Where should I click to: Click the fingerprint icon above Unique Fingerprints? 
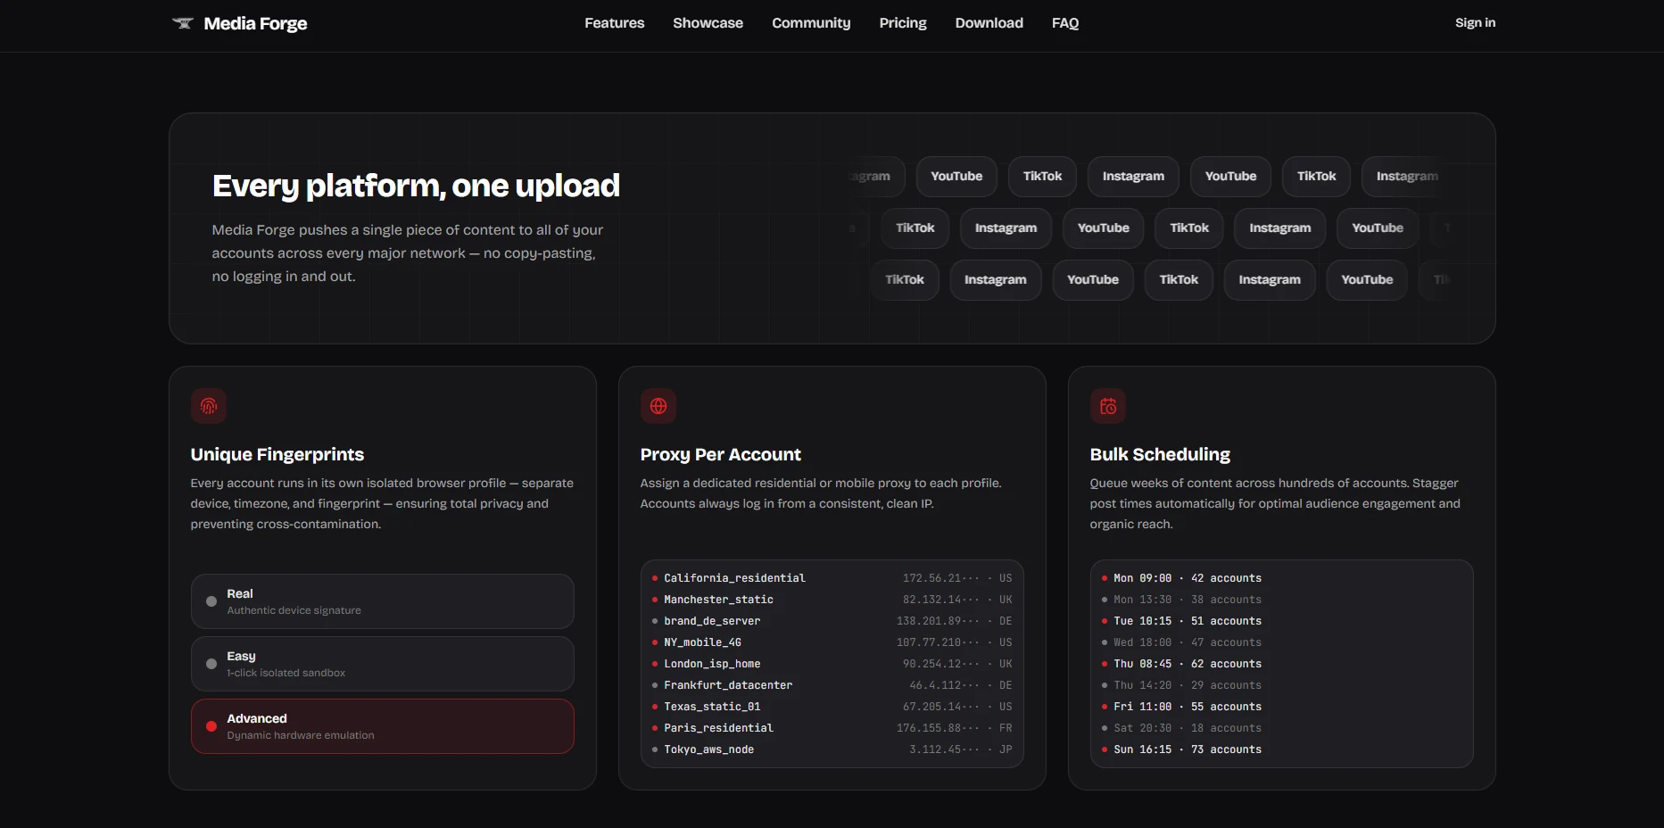(209, 407)
